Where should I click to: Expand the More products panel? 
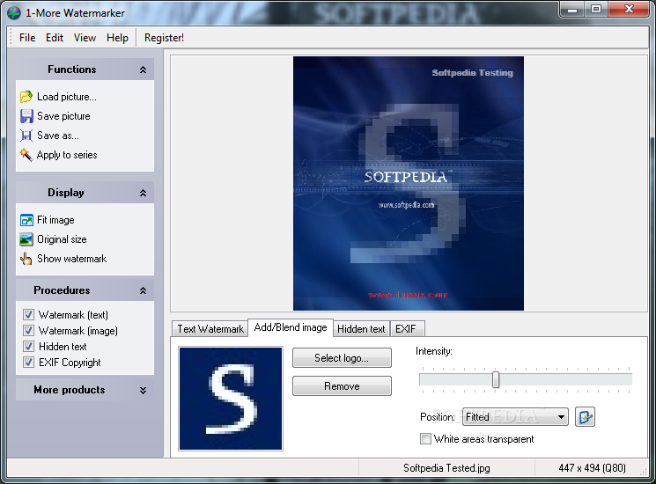[x=143, y=390]
